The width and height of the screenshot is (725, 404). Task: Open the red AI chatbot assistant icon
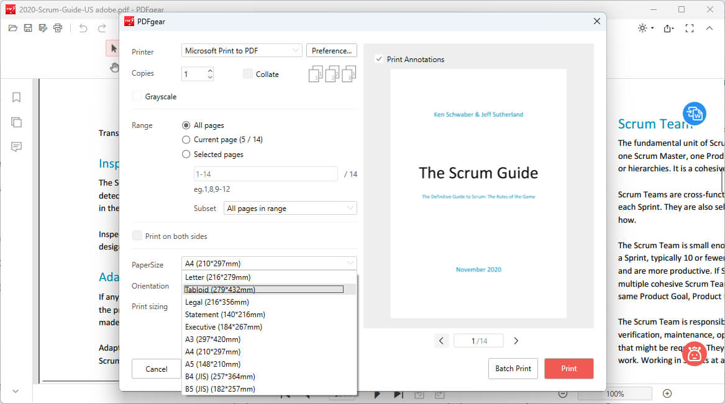tap(694, 354)
